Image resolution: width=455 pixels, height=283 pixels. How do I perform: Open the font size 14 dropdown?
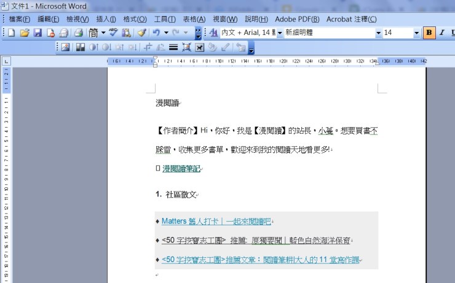click(x=417, y=33)
